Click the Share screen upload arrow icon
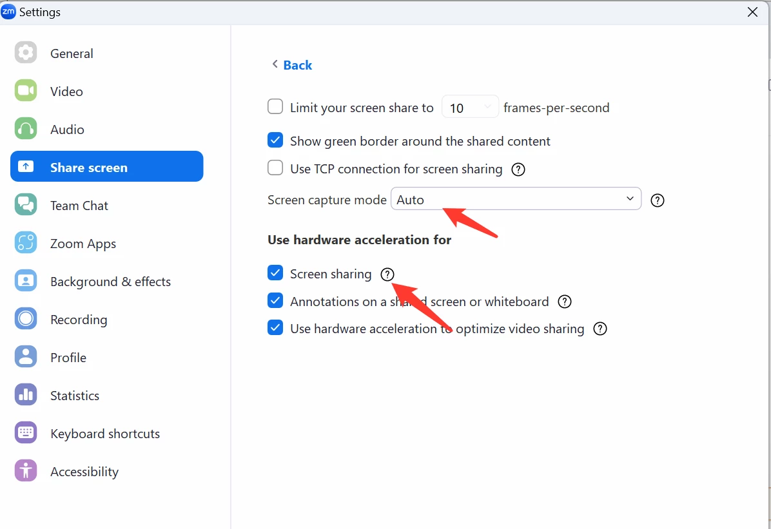The image size is (771, 529). pyautogui.click(x=26, y=167)
